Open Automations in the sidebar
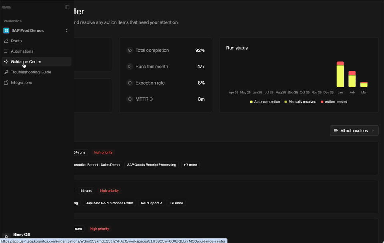The image size is (384, 243). pyautogui.click(x=22, y=51)
